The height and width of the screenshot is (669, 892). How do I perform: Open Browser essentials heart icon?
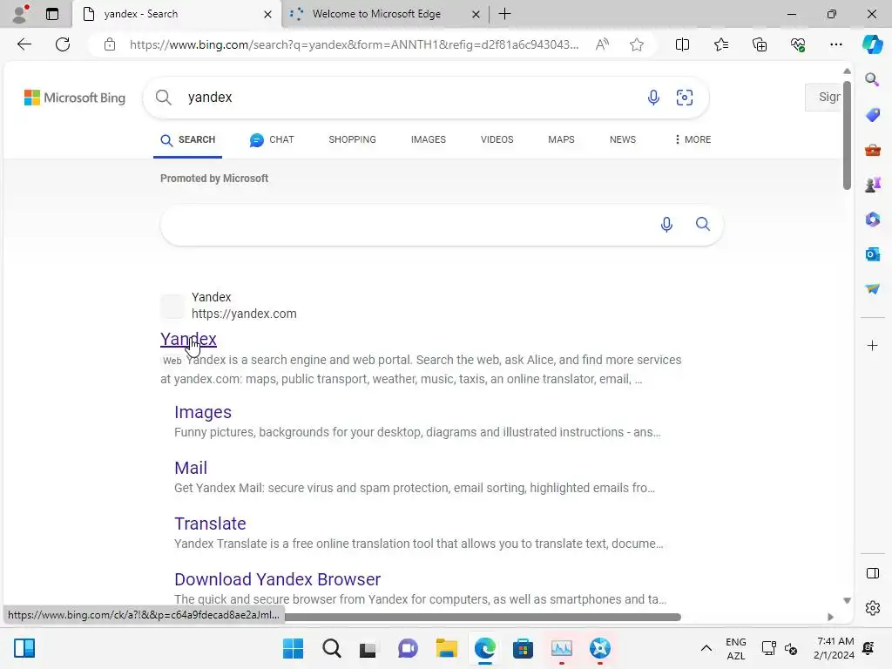click(798, 44)
